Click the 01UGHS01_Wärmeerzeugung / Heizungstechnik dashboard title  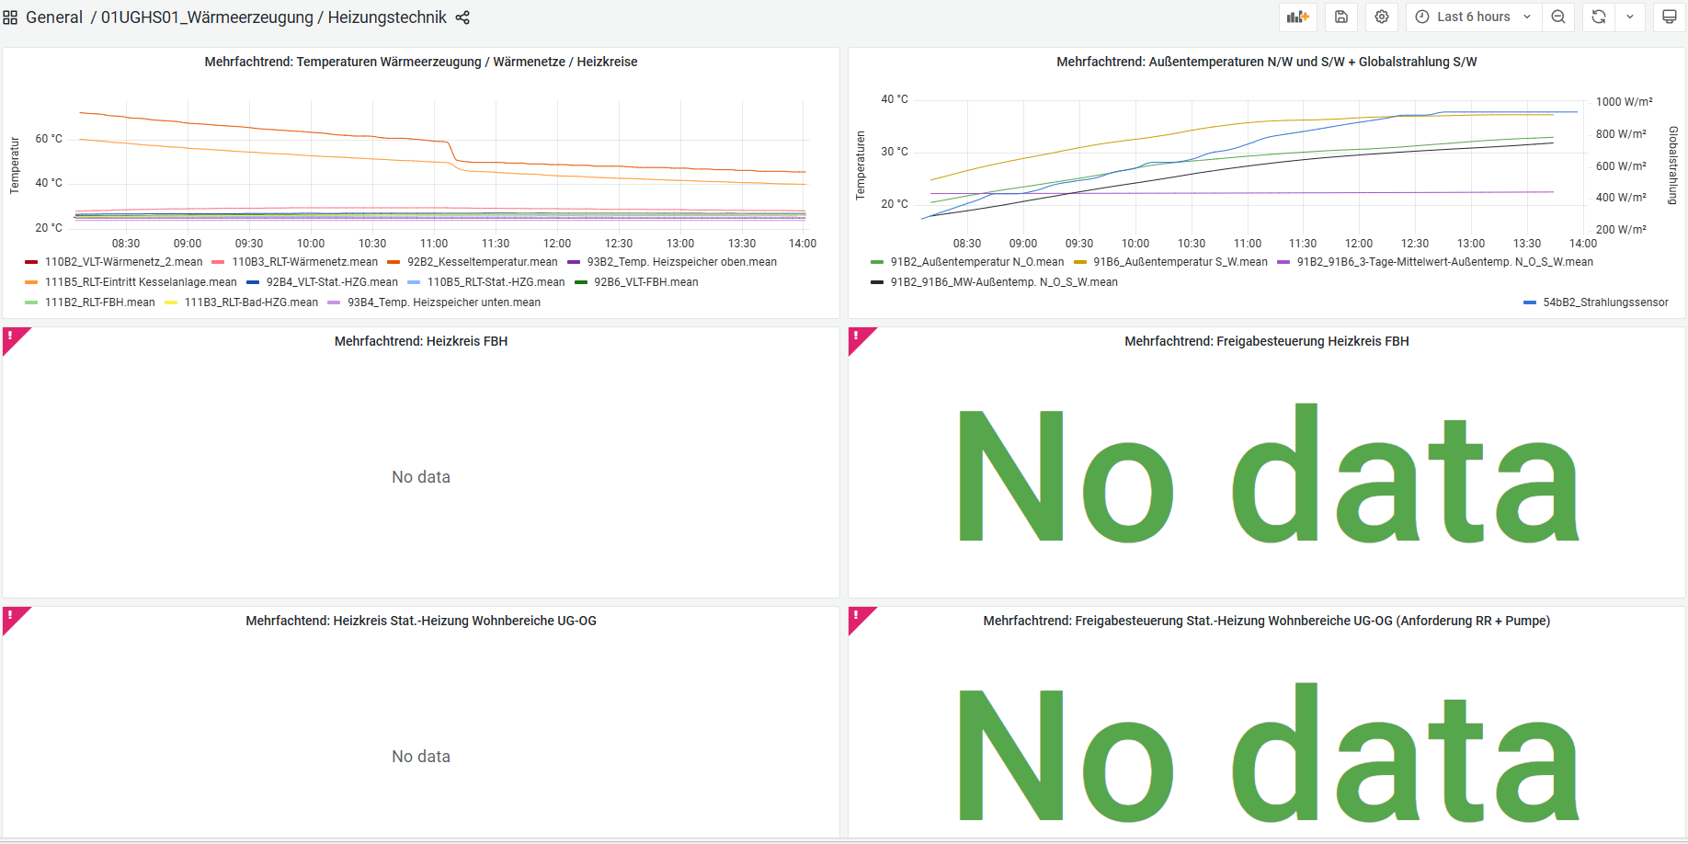point(273,17)
